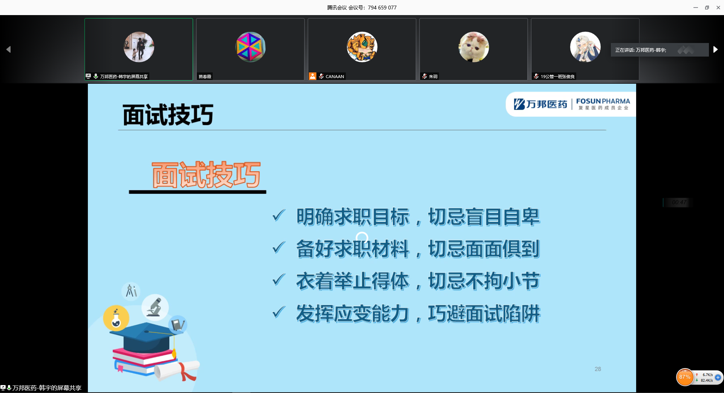
Task: Click slide page number 28
Action: 598,369
